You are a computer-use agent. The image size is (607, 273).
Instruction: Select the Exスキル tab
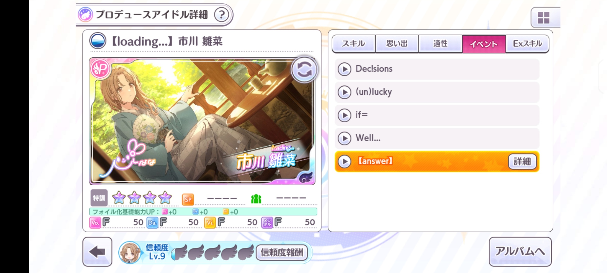527,44
